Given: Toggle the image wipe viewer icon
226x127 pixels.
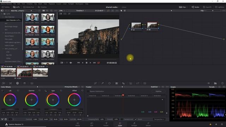Looking at the screenshot, I should click(x=61, y=14).
